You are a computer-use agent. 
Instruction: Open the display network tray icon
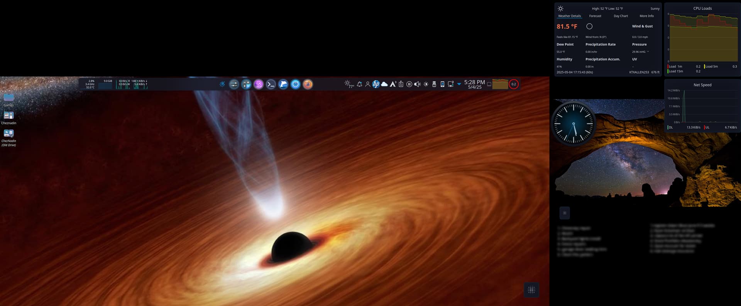click(451, 84)
